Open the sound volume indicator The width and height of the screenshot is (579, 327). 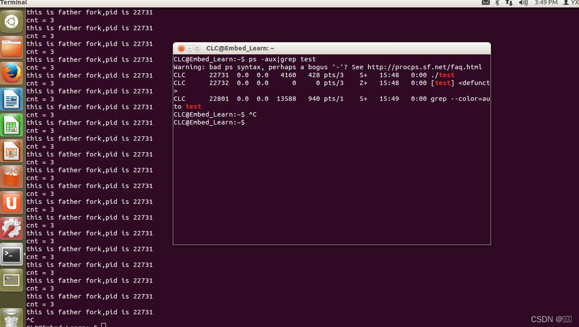pyautogui.click(x=523, y=3)
